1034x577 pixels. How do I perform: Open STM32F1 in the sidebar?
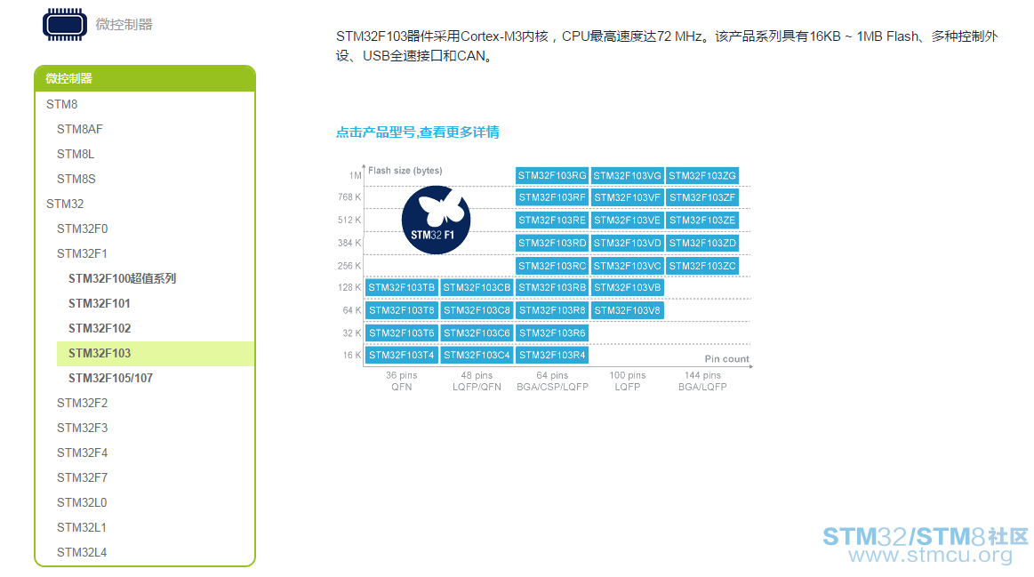[82, 254]
